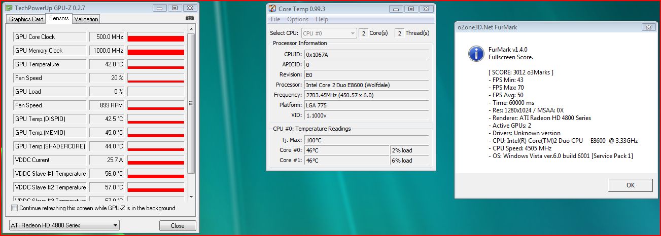Click the 20 % fan speed value
Viewport: 661px width, 236px height.
tap(107, 78)
